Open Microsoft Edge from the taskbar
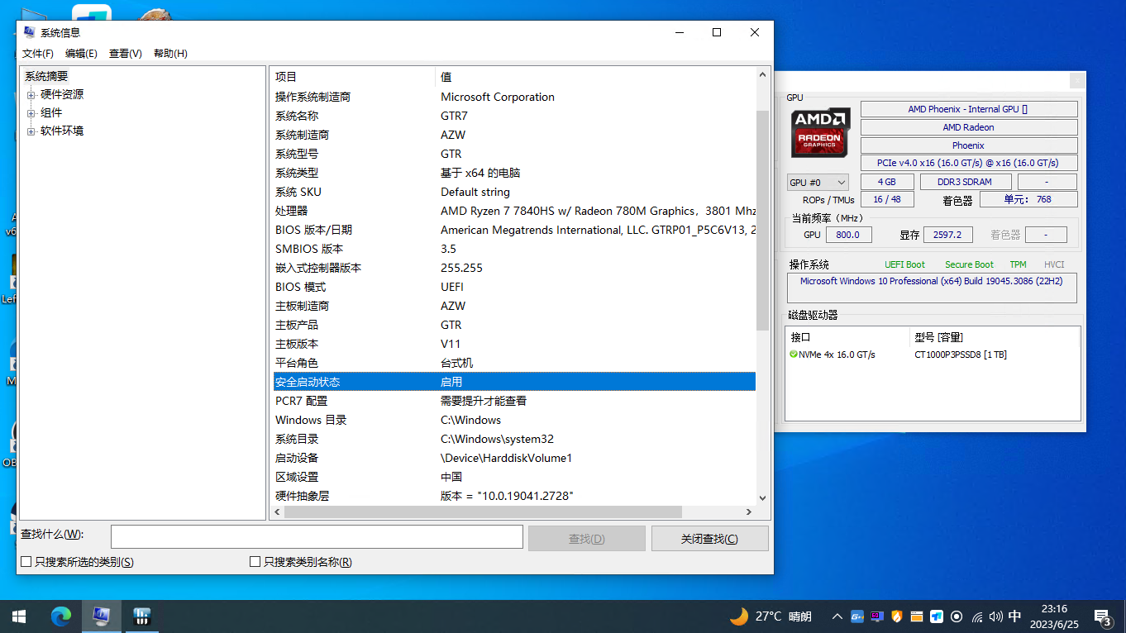1126x633 pixels. click(61, 616)
